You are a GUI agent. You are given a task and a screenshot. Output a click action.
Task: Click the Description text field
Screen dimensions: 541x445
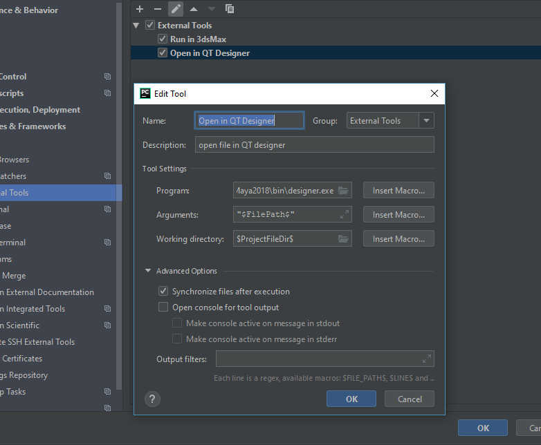(314, 145)
